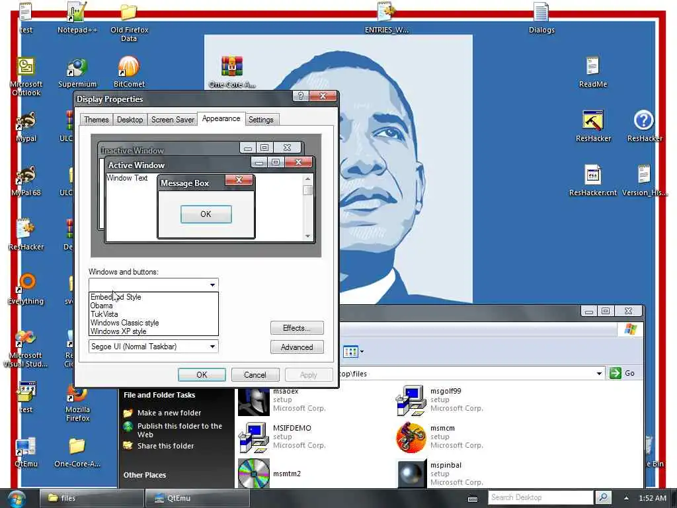677x508 pixels.
Task: Switch to the Screen Saver tab
Action: point(173,120)
